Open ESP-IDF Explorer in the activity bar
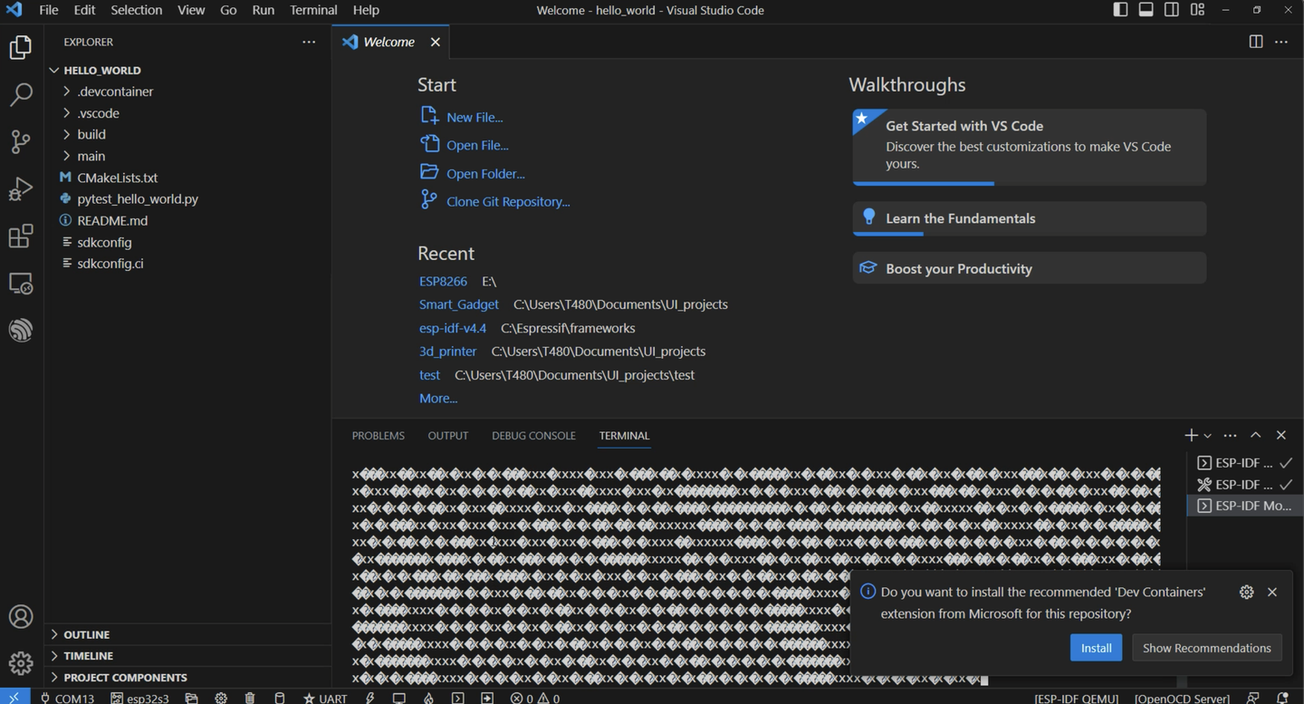Viewport: 1304px width, 704px height. coord(20,331)
